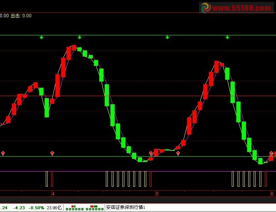Click the -4.23 value in status bar
This screenshot has width=276, height=212.
point(19,208)
